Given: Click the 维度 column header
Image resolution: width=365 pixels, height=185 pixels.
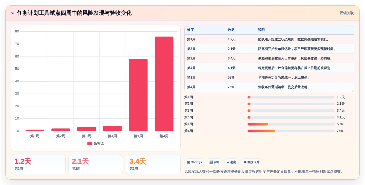Looking at the screenshot, I should [190, 30].
